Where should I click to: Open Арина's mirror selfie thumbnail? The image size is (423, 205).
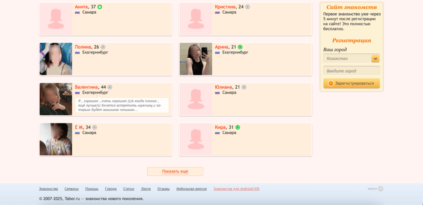(x=196, y=59)
